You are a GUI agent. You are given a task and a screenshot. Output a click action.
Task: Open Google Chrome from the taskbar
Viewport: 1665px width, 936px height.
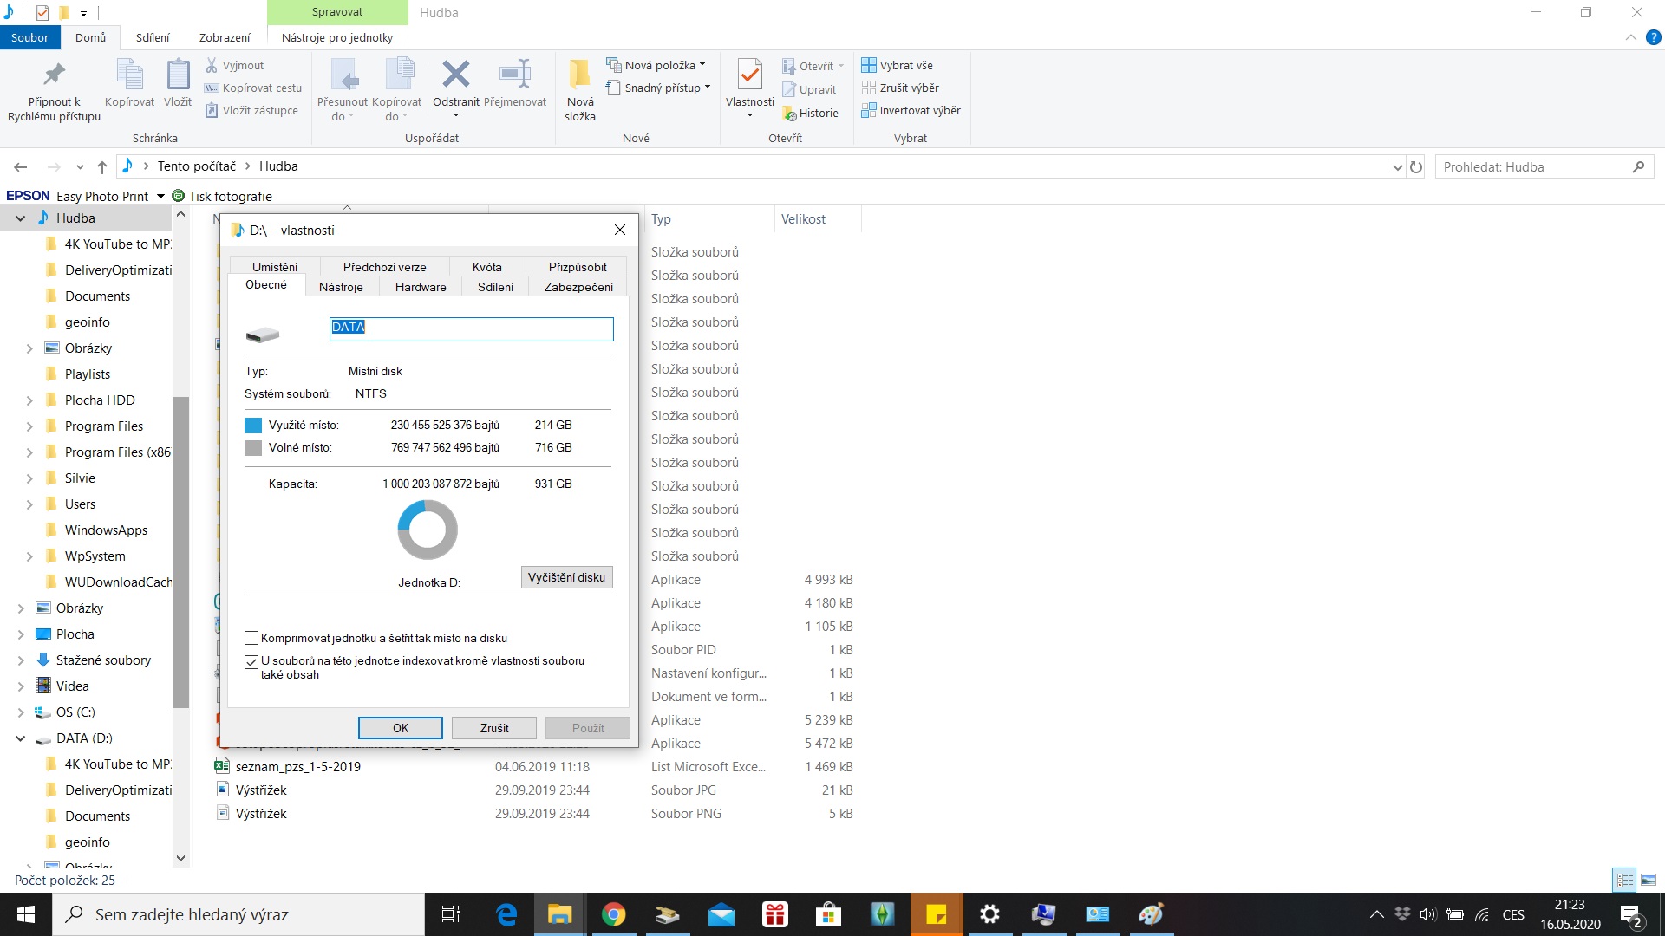tap(613, 914)
